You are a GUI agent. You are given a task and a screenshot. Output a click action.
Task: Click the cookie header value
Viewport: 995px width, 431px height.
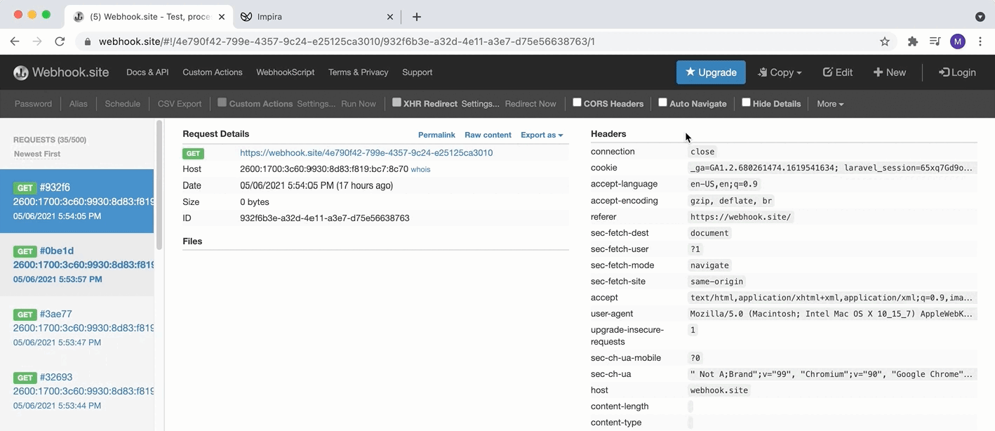(832, 168)
